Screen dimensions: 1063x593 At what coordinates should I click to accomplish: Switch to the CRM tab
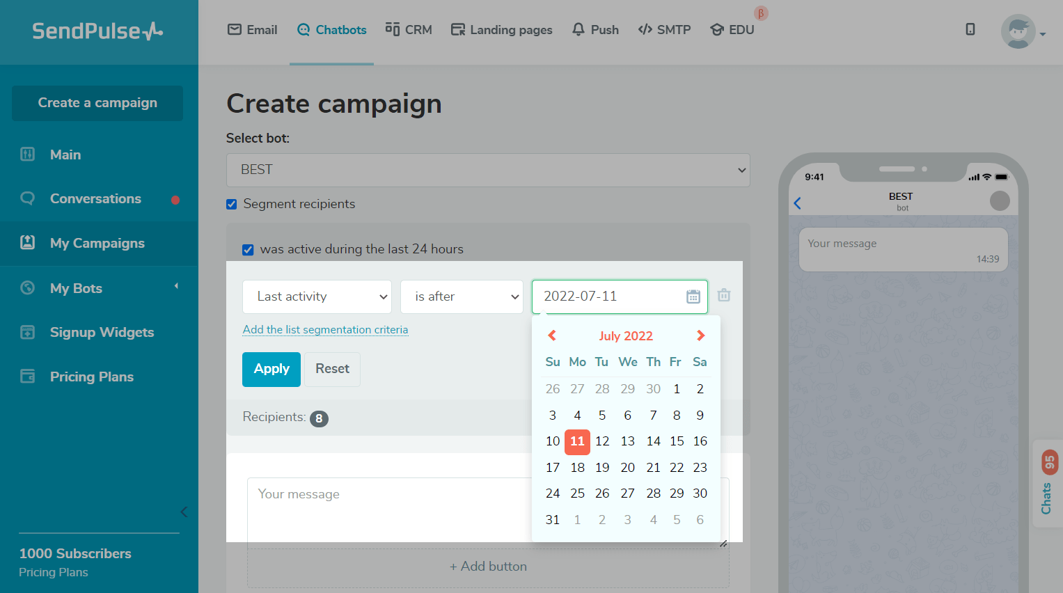[409, 30]
